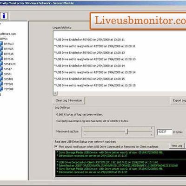Viewport: 186px width, 186px height.
Task: Click log entry 'set to read/write' at 13:28:15
Action: 95,85
